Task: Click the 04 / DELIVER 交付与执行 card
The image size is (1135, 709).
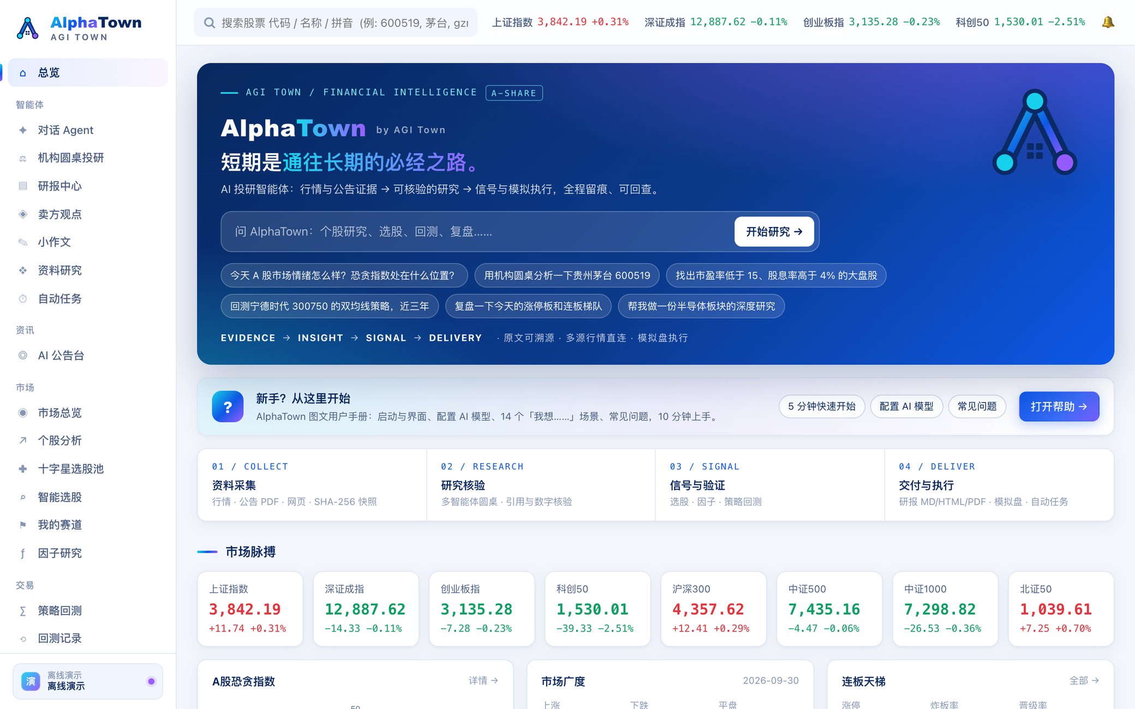Action: pyautogui.click(x=999, y=485)
